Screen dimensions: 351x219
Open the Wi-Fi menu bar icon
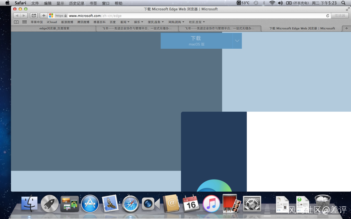[x=272, y=3]
